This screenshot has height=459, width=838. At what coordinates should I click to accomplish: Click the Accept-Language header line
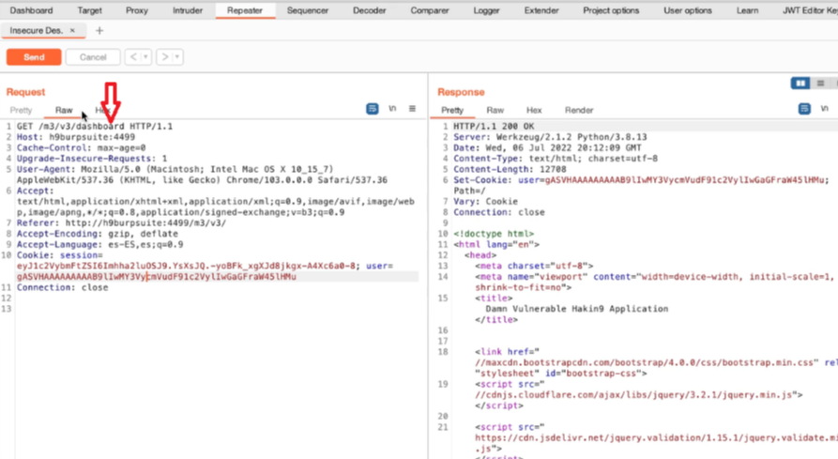99,244
